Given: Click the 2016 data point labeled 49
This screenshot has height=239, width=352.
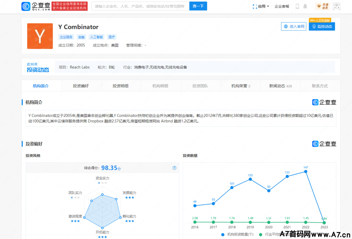Looking at the screenshot, I should (195, 205).
